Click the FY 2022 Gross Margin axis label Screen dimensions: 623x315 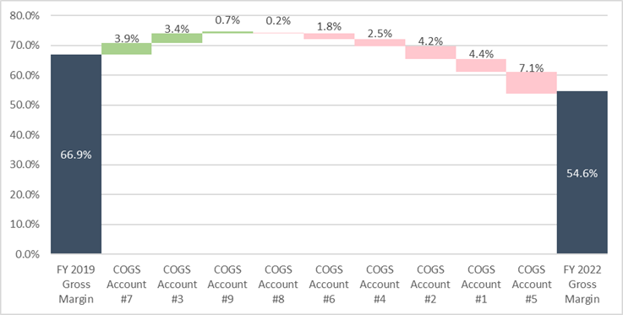(582, 285)
